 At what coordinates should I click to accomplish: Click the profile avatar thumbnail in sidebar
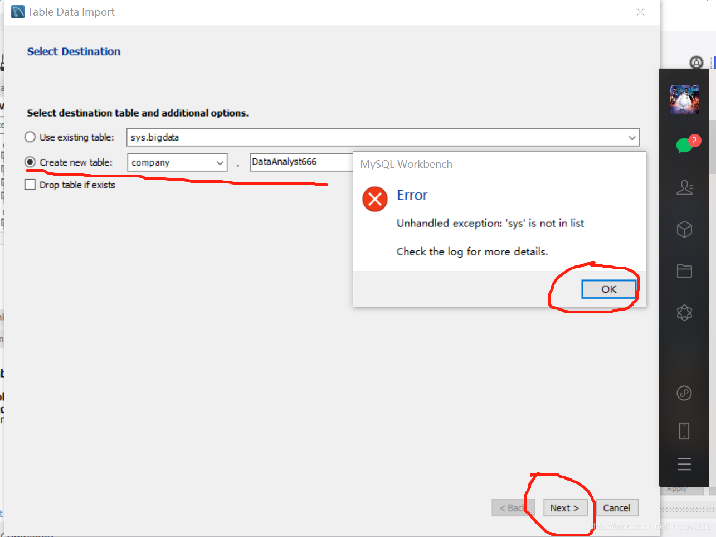tap(684, 100)
